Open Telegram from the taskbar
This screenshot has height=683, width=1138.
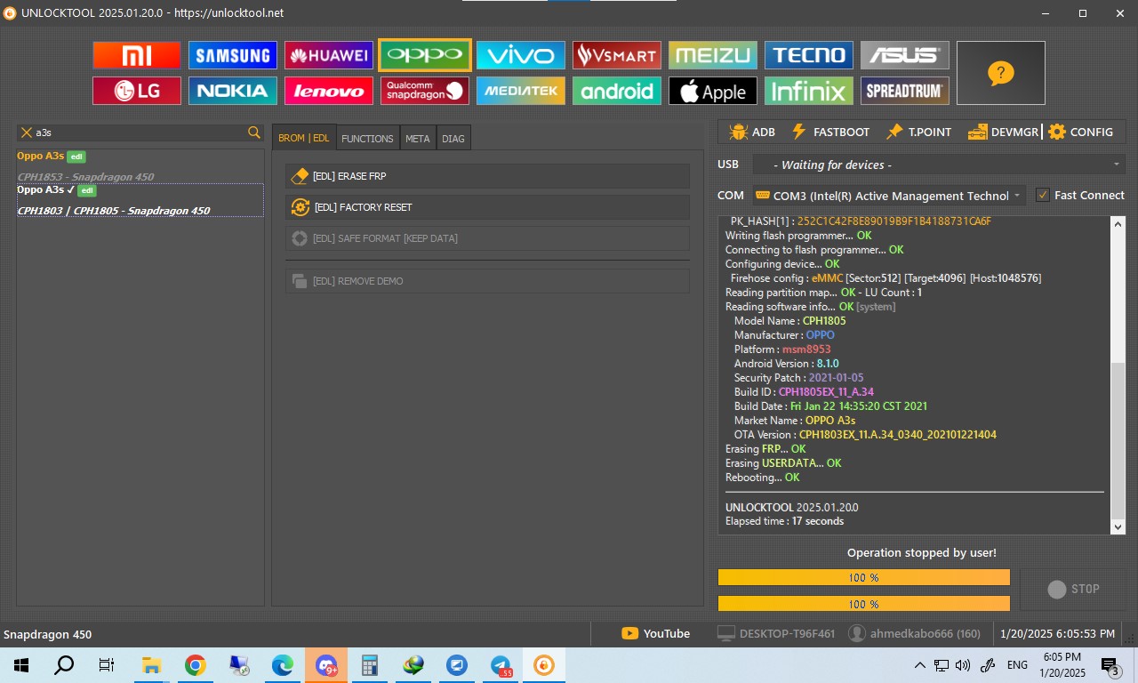coord(501,665)
